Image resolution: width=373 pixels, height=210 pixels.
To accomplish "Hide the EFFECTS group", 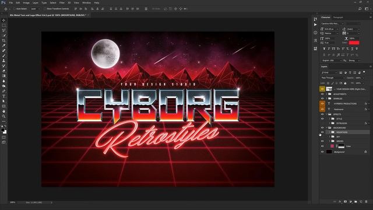I will click(x=322, y=114).
